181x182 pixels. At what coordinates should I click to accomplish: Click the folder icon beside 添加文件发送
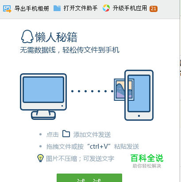[x=66, y=134]
